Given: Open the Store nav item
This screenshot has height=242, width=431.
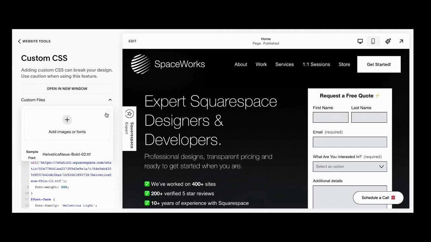Looking at the screenshot, I should 344,64.
